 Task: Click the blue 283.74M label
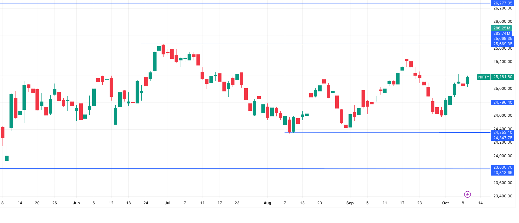point(502,34)
